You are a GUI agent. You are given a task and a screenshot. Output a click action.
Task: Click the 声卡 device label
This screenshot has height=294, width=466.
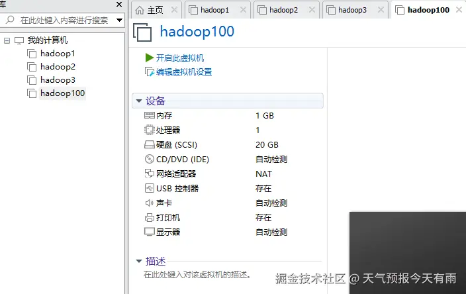[x=164, y=203]
